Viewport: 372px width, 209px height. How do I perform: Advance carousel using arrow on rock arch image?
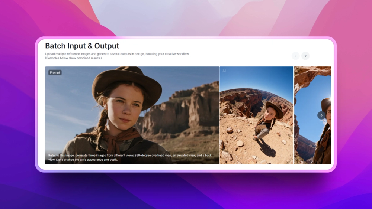click(321, 115)
